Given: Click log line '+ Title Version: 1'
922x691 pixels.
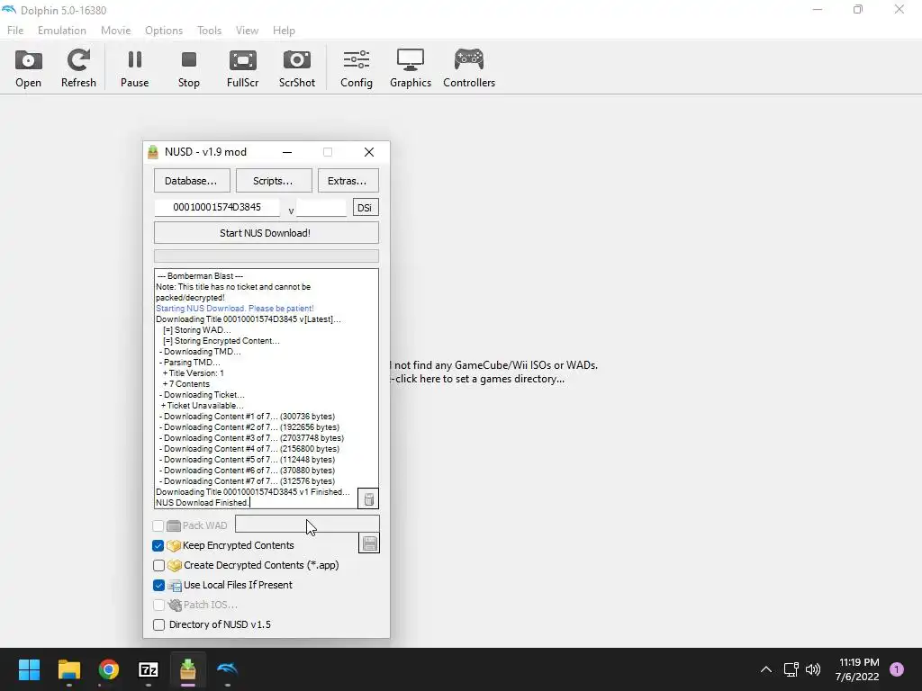Looking at the screenshot, I should pyautogui.click(x=193, y=373).
